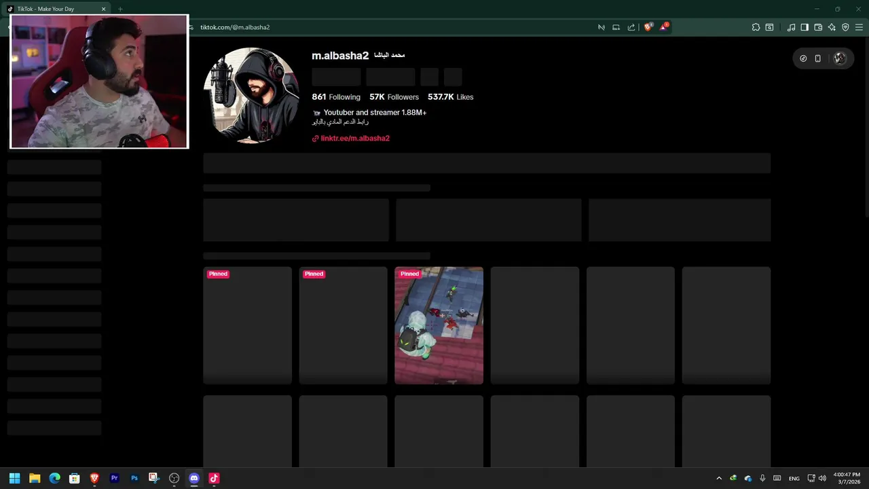Open TikTok app from taskbar
Image resolution: width=869 pixels, height=489 pixels.
(x=214, y=478)
